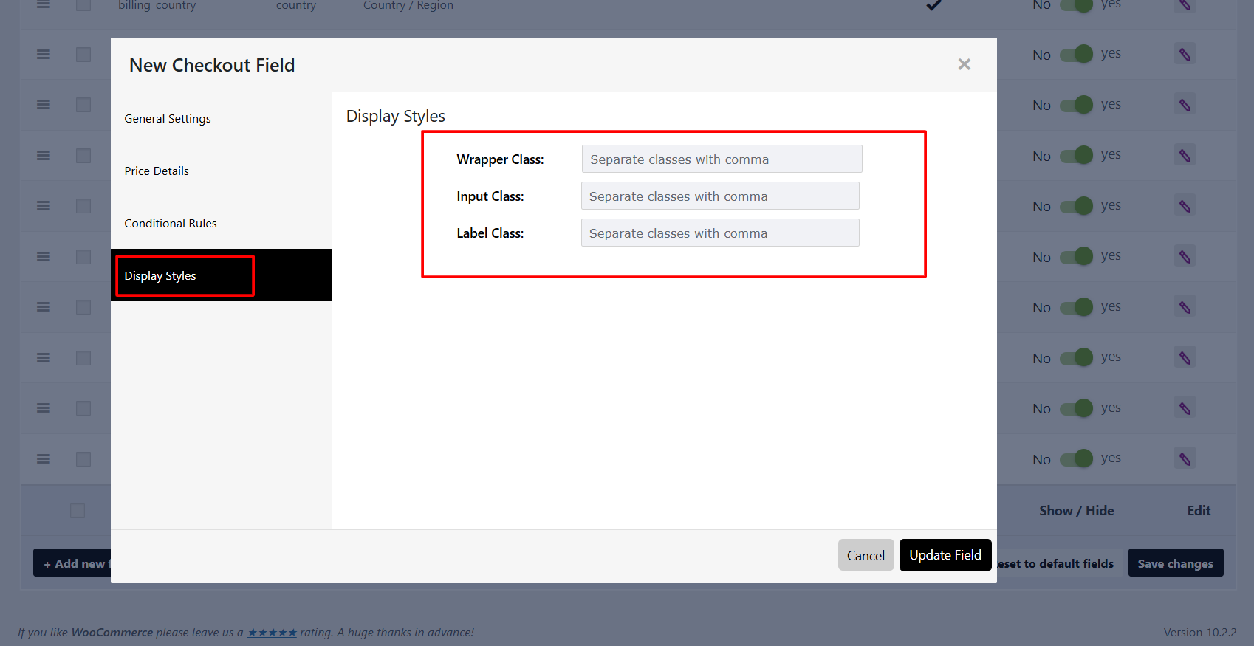1254x646 pixels.
Task: Close the New Checkout Field dialog
Action: [964, 65]
